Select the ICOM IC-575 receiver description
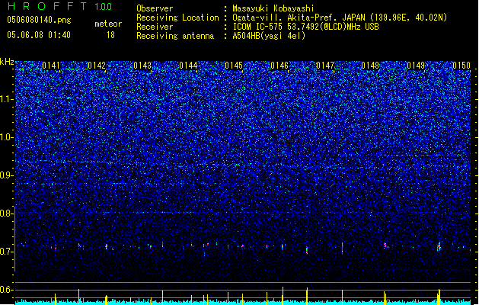 point(305,27)
